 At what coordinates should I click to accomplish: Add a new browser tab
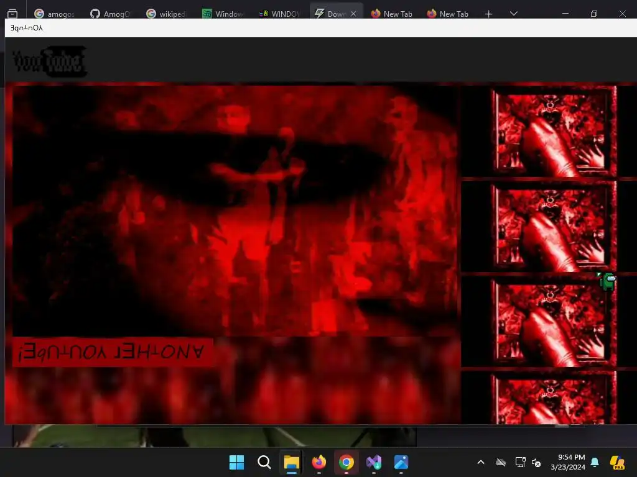489,14
